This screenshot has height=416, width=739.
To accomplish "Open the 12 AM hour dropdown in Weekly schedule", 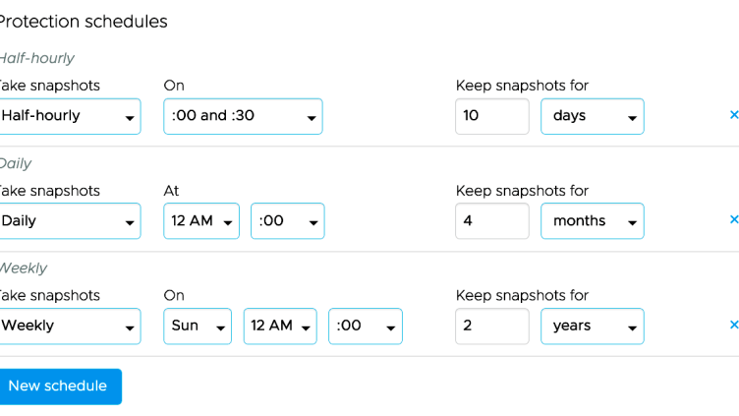I will pos(280,326).
